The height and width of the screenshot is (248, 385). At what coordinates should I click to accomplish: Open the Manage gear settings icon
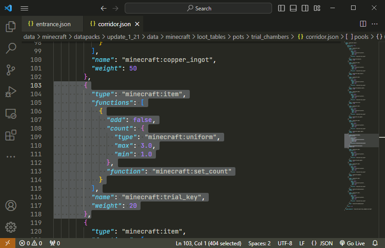pos(11,227)
